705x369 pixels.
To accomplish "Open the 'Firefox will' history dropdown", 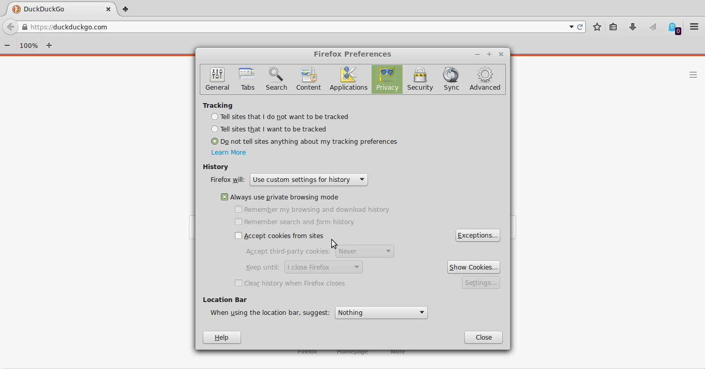I will click(308, 179).
